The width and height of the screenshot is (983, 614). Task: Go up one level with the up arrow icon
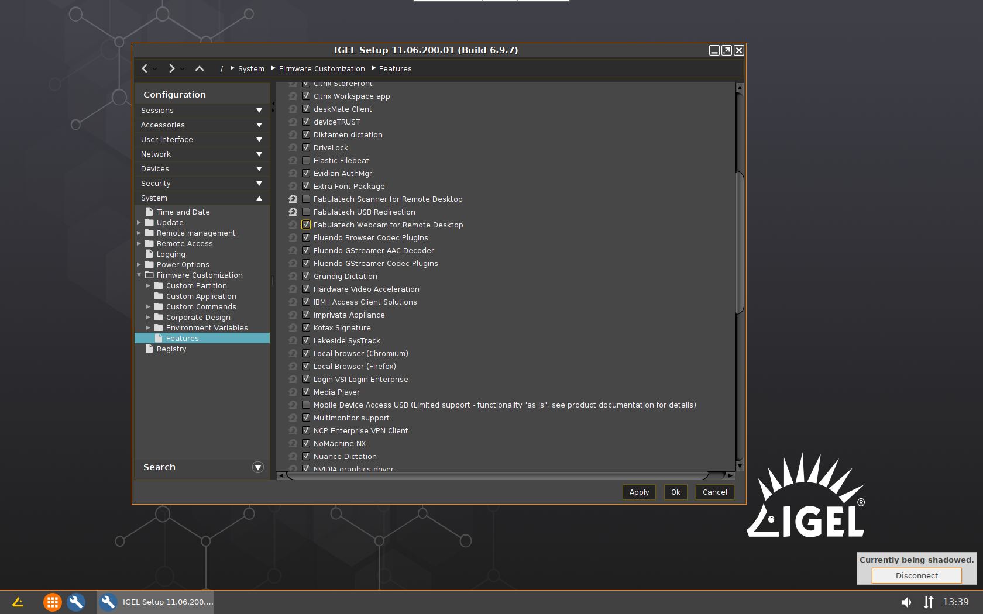pos(200,68)
